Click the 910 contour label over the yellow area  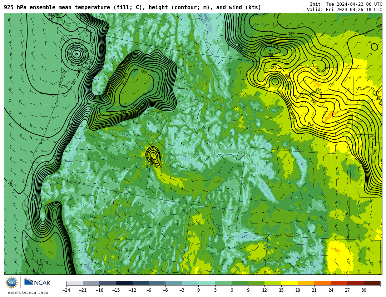pos(311,124)
